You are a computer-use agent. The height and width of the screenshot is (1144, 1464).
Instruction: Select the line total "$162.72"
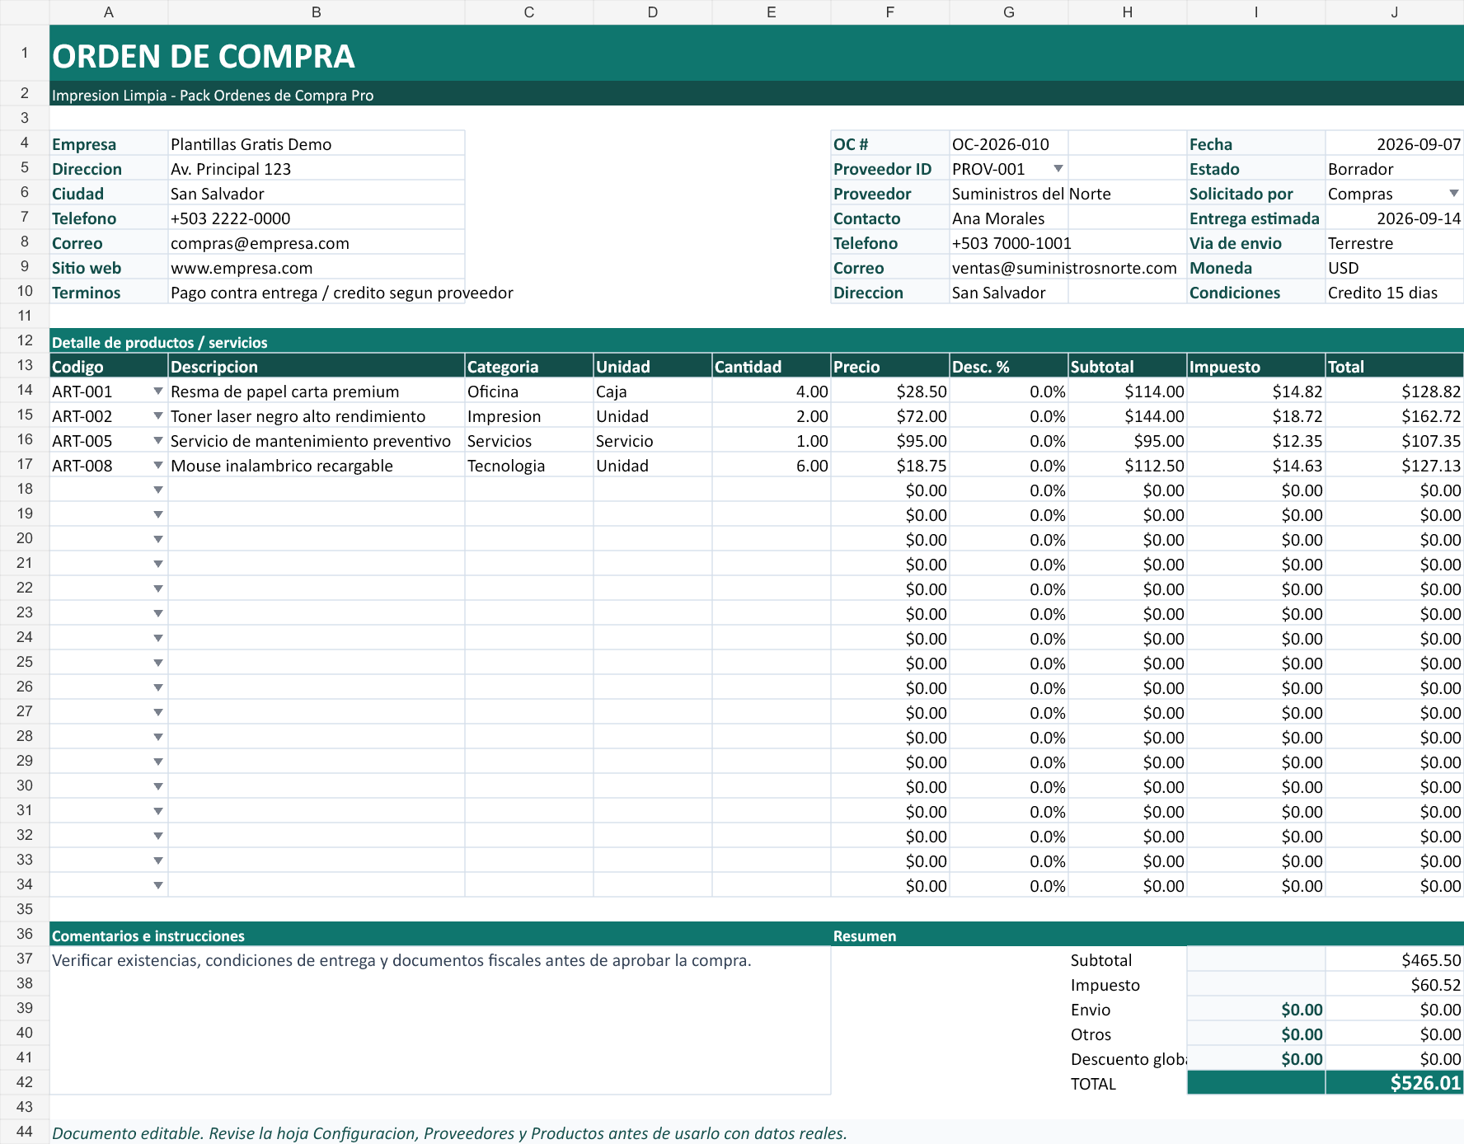(1395, 415)
